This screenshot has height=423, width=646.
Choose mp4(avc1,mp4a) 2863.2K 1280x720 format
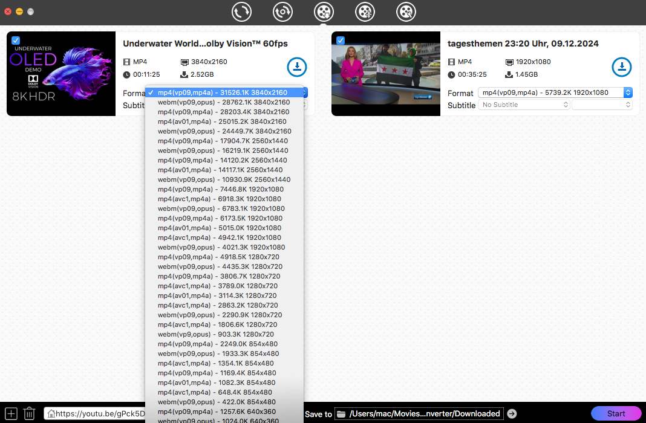(224, 305)
